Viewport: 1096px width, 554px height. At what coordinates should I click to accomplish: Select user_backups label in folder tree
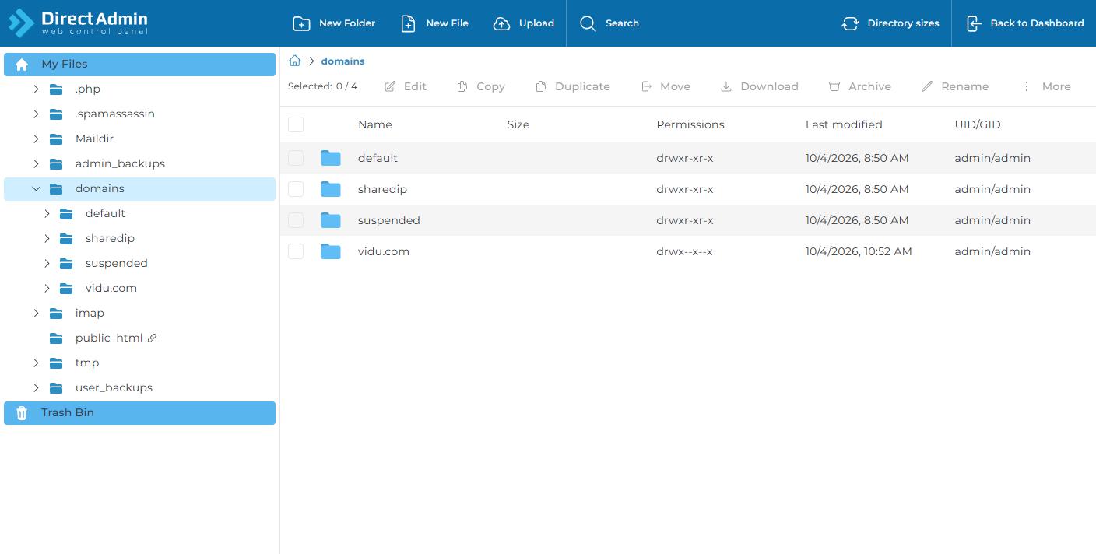(114, 388)
